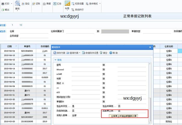Image resolution: width=182 pixels, height=125 pixels.
Task: Click the 业务类型 input field
Action: coord(34,36)
